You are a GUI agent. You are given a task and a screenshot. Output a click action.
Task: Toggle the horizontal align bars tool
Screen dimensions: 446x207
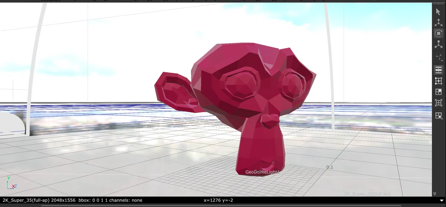pyautogui.click(x=438, y=70)
